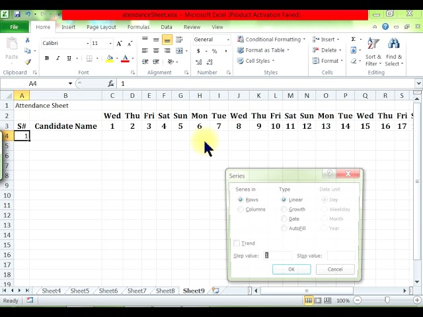Click the Format button in Cells group
Screen dimensions: 423x317
pyautogui.click(x=328, y=61)
